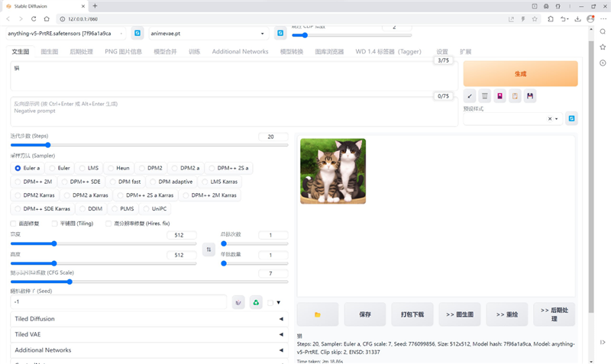Image resolution: width=611 pixels, height=364 pixels.
Task: Reload the browser page
Action: [34, 18]
